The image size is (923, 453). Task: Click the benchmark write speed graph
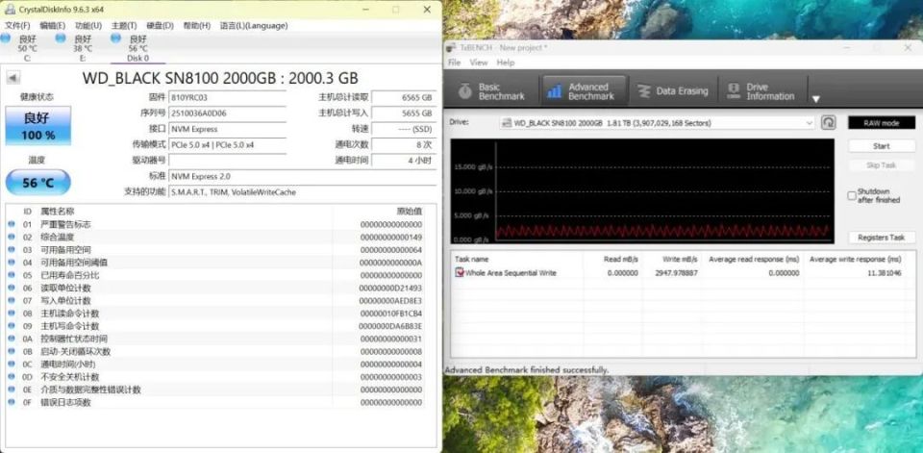pyautogui.click(x=642, y=191)
